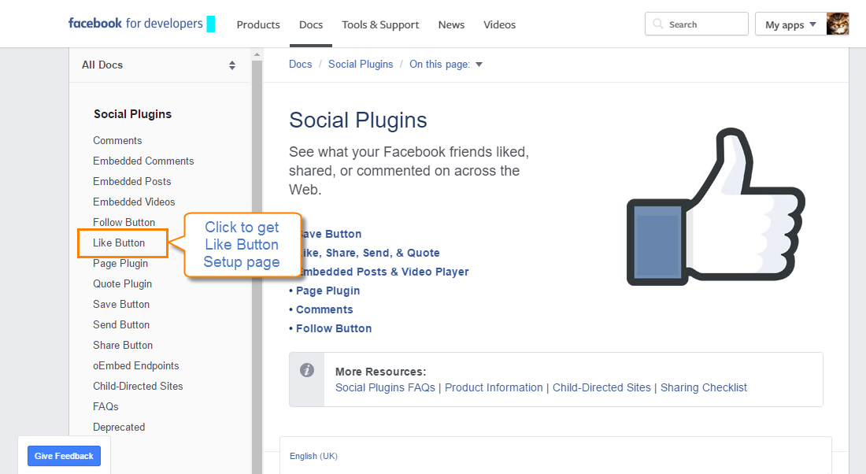Open FAQs in the sidebar

pos(105,406)
